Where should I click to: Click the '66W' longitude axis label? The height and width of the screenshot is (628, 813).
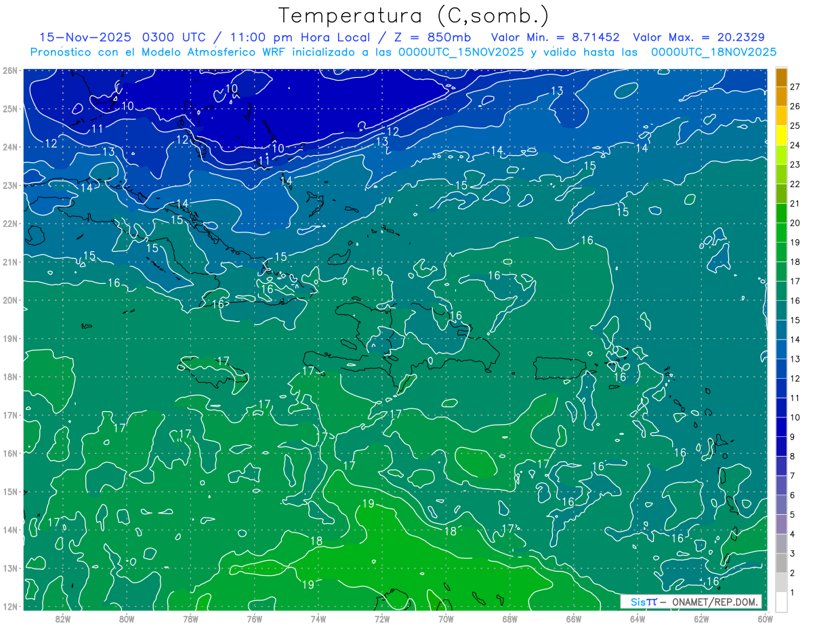[574, 619]
